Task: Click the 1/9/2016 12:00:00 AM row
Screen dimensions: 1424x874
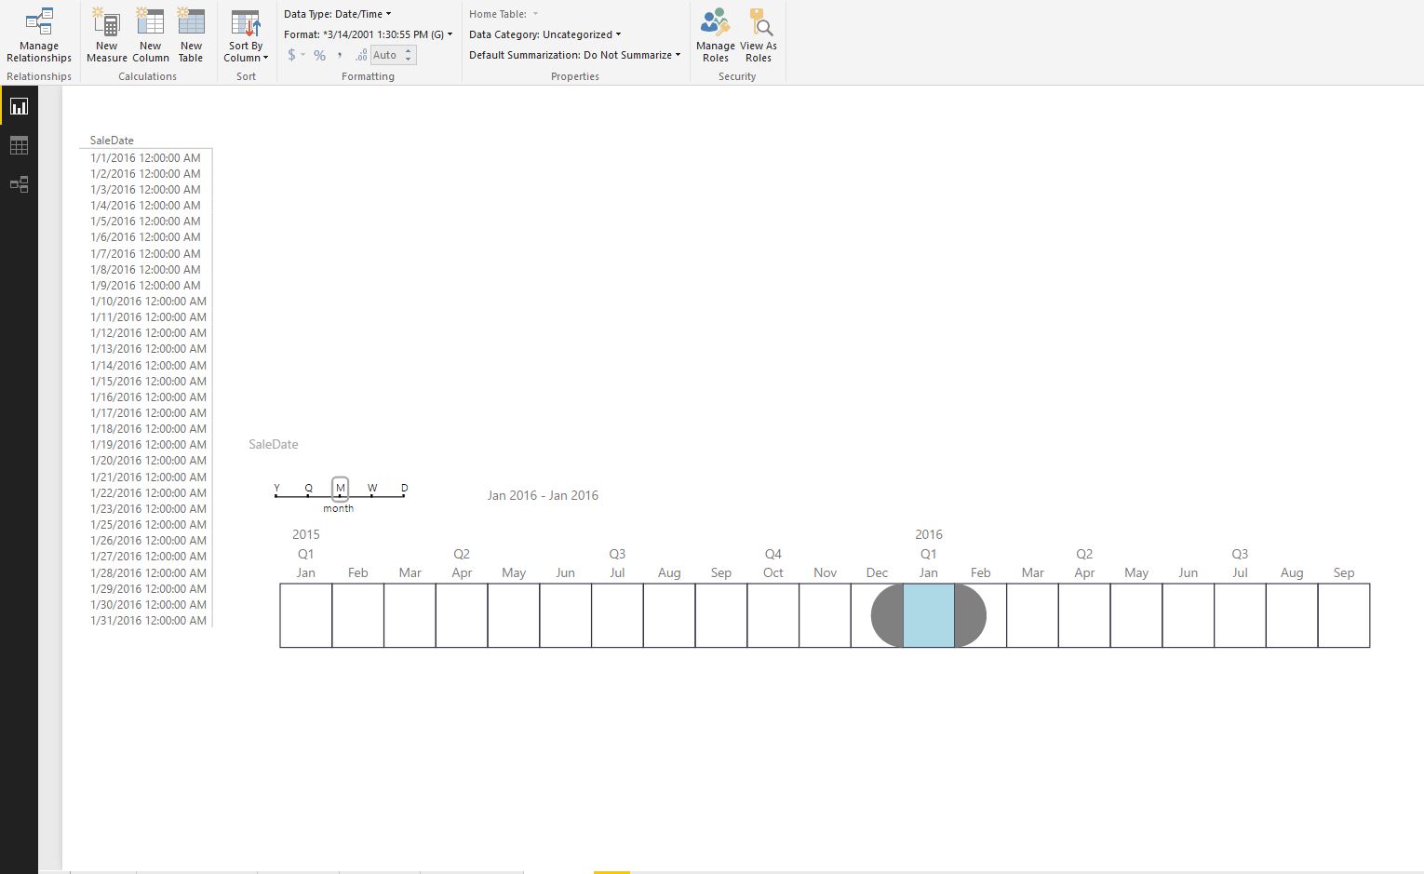Action: pos(145,285)
